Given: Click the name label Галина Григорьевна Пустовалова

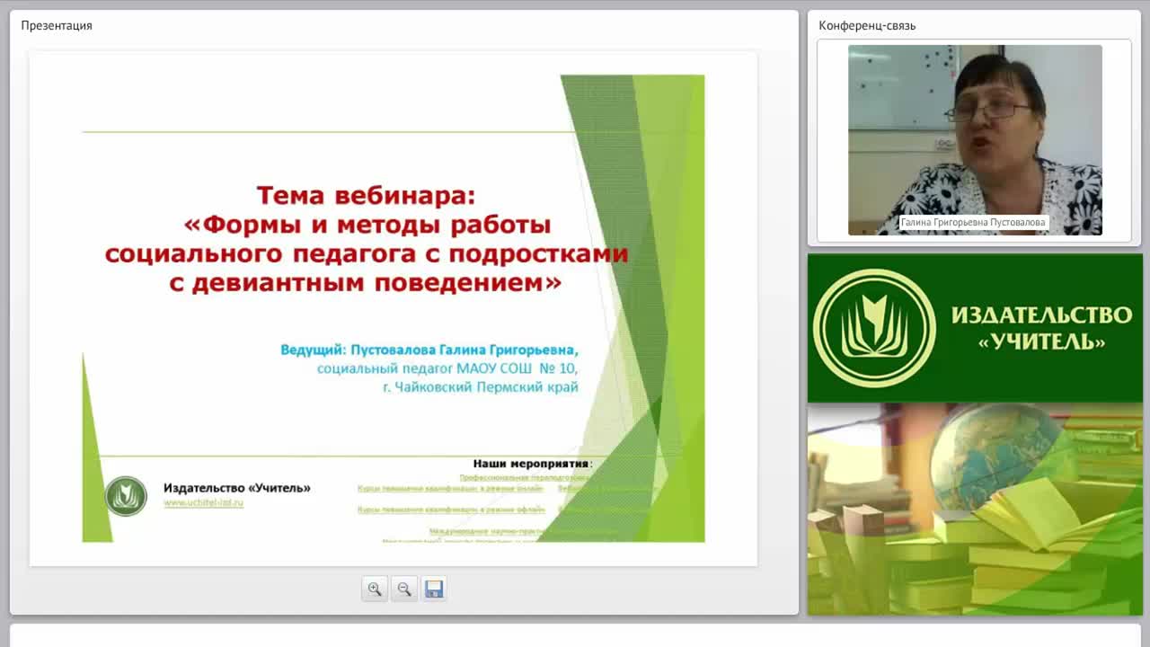Looking at the screenshot, I should coord(974,222).
